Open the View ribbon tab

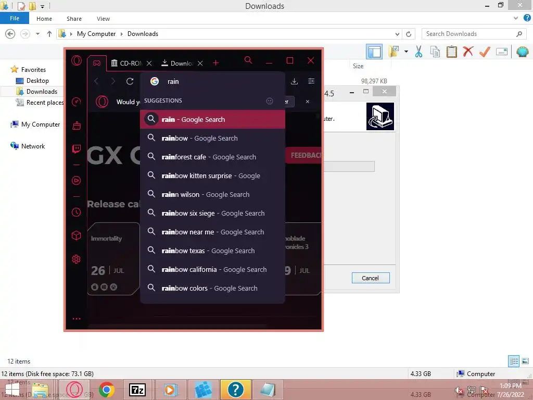point(103,19)
